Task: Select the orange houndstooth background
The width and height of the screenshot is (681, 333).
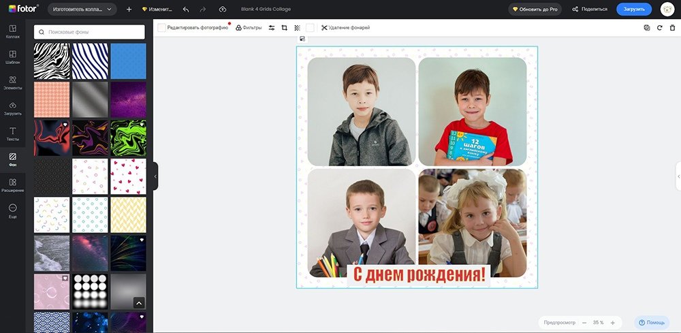Action: click(52, 99)
